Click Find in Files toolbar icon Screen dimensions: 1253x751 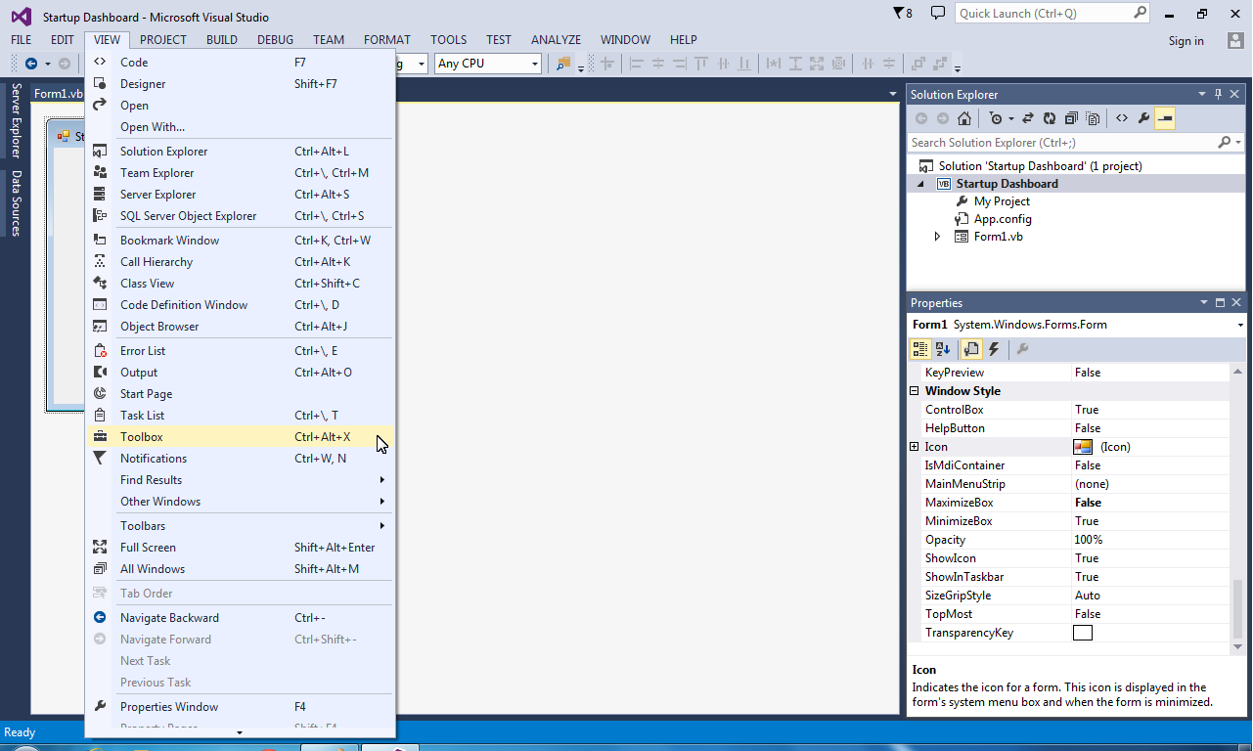coord(562,64)
